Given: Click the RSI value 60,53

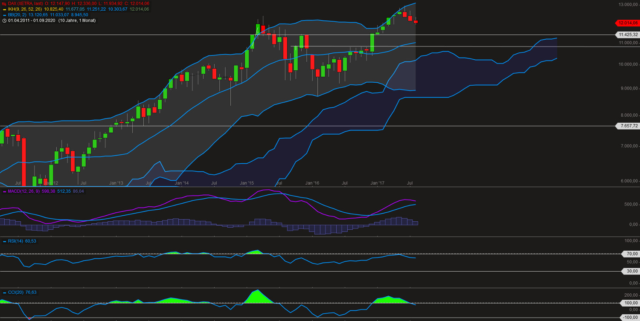Looking at the screenshot, I should [31, 241].
